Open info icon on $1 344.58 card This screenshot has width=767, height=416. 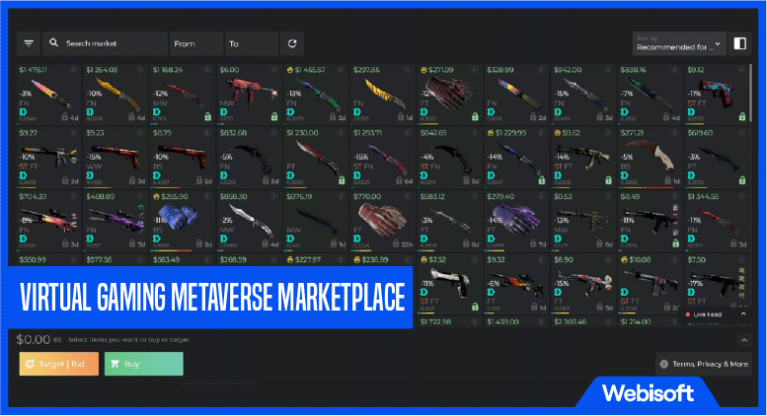741,196
